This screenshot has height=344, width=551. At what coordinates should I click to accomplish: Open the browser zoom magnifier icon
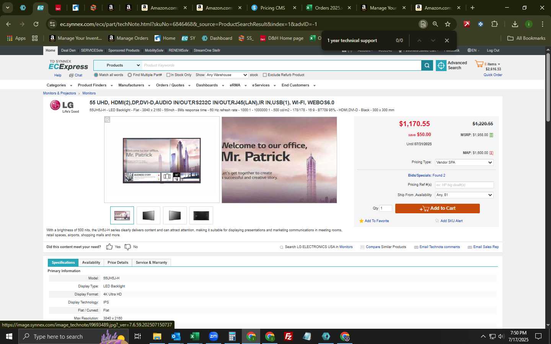tap(435, 24)
